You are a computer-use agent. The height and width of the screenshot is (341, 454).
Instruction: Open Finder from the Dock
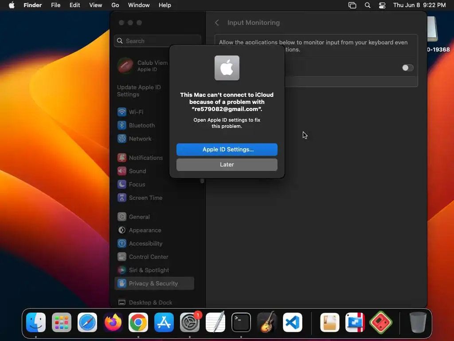click(36, 322)
